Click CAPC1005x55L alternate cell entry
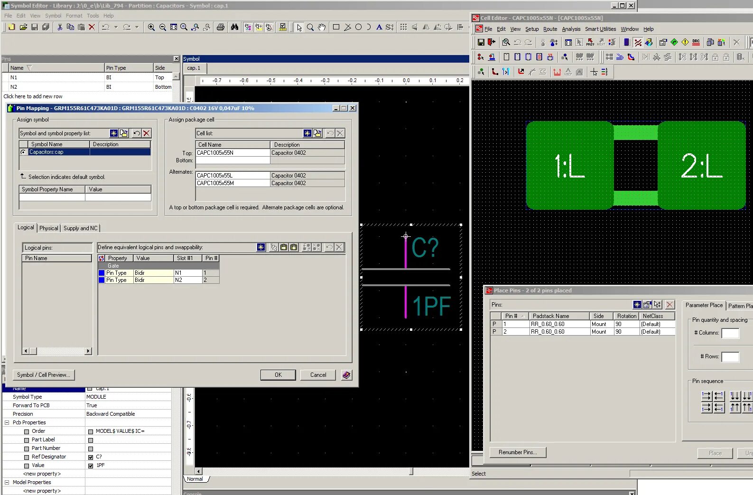Screen dimensions: 753x495 232,176
